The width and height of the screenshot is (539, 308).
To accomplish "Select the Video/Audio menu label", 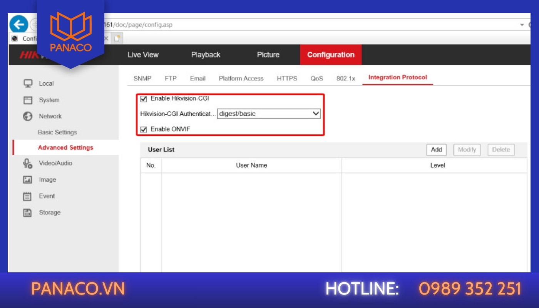I will pyautogui.click(x=55, y=163).
